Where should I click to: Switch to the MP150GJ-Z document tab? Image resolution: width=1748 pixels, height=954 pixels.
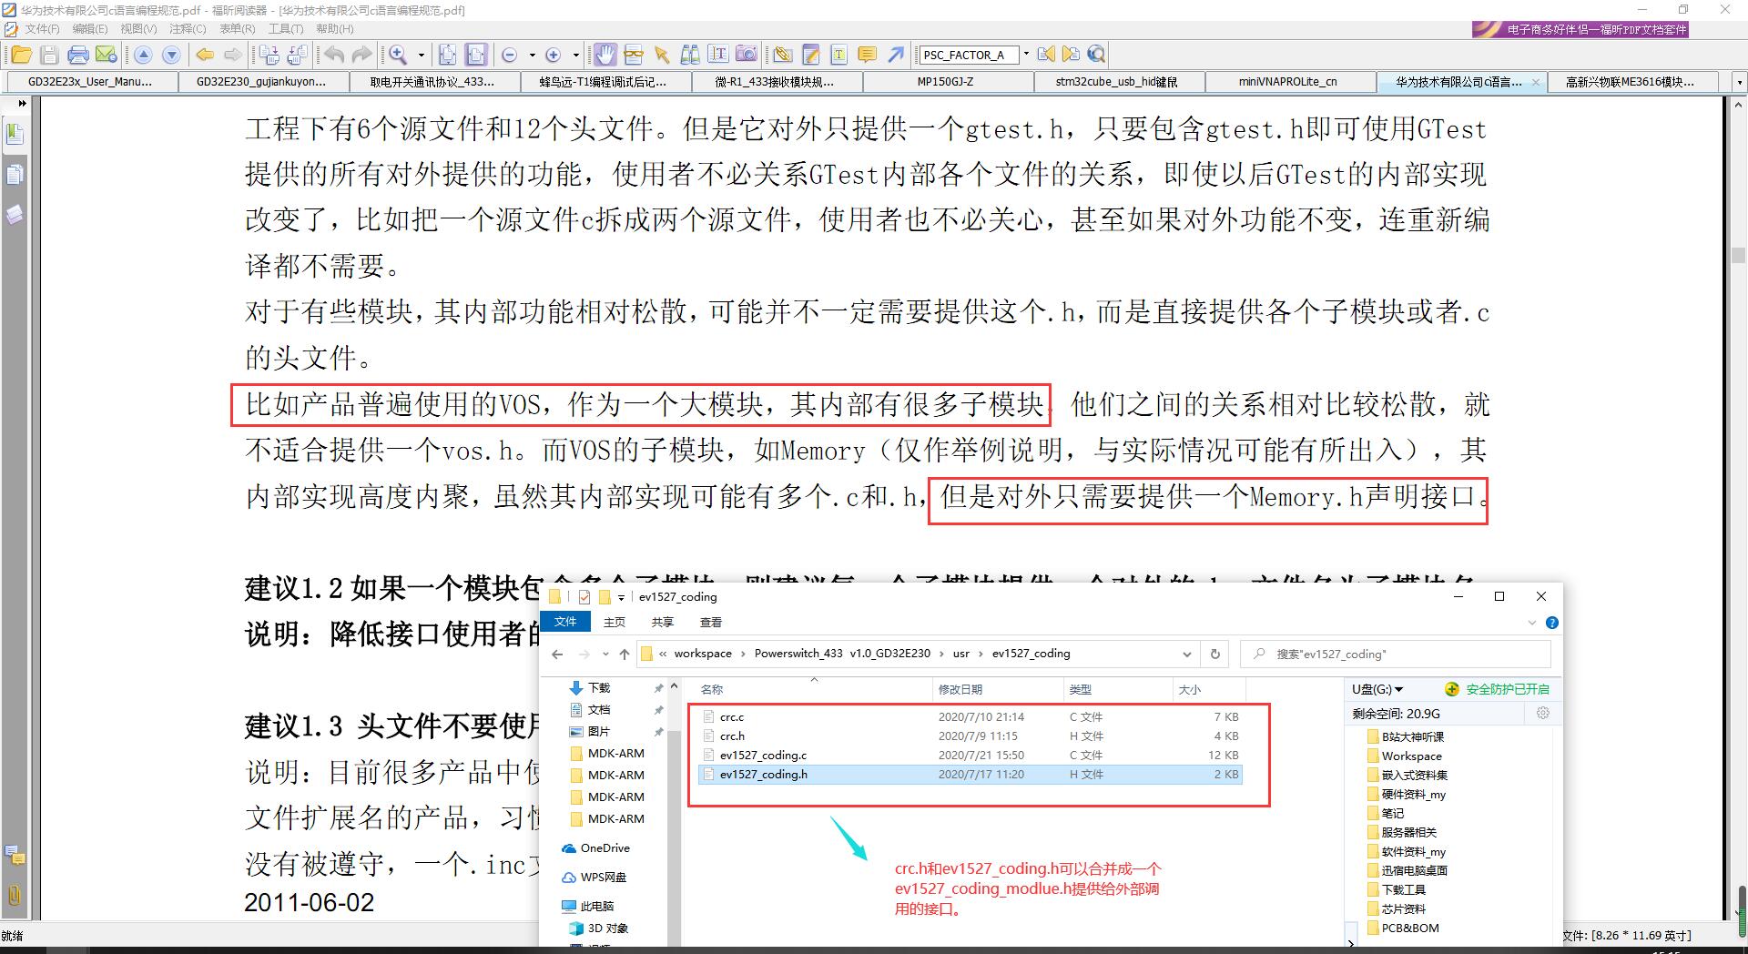[944, 82]
